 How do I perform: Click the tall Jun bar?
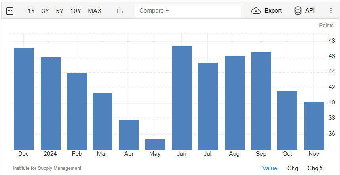[182, 98]
